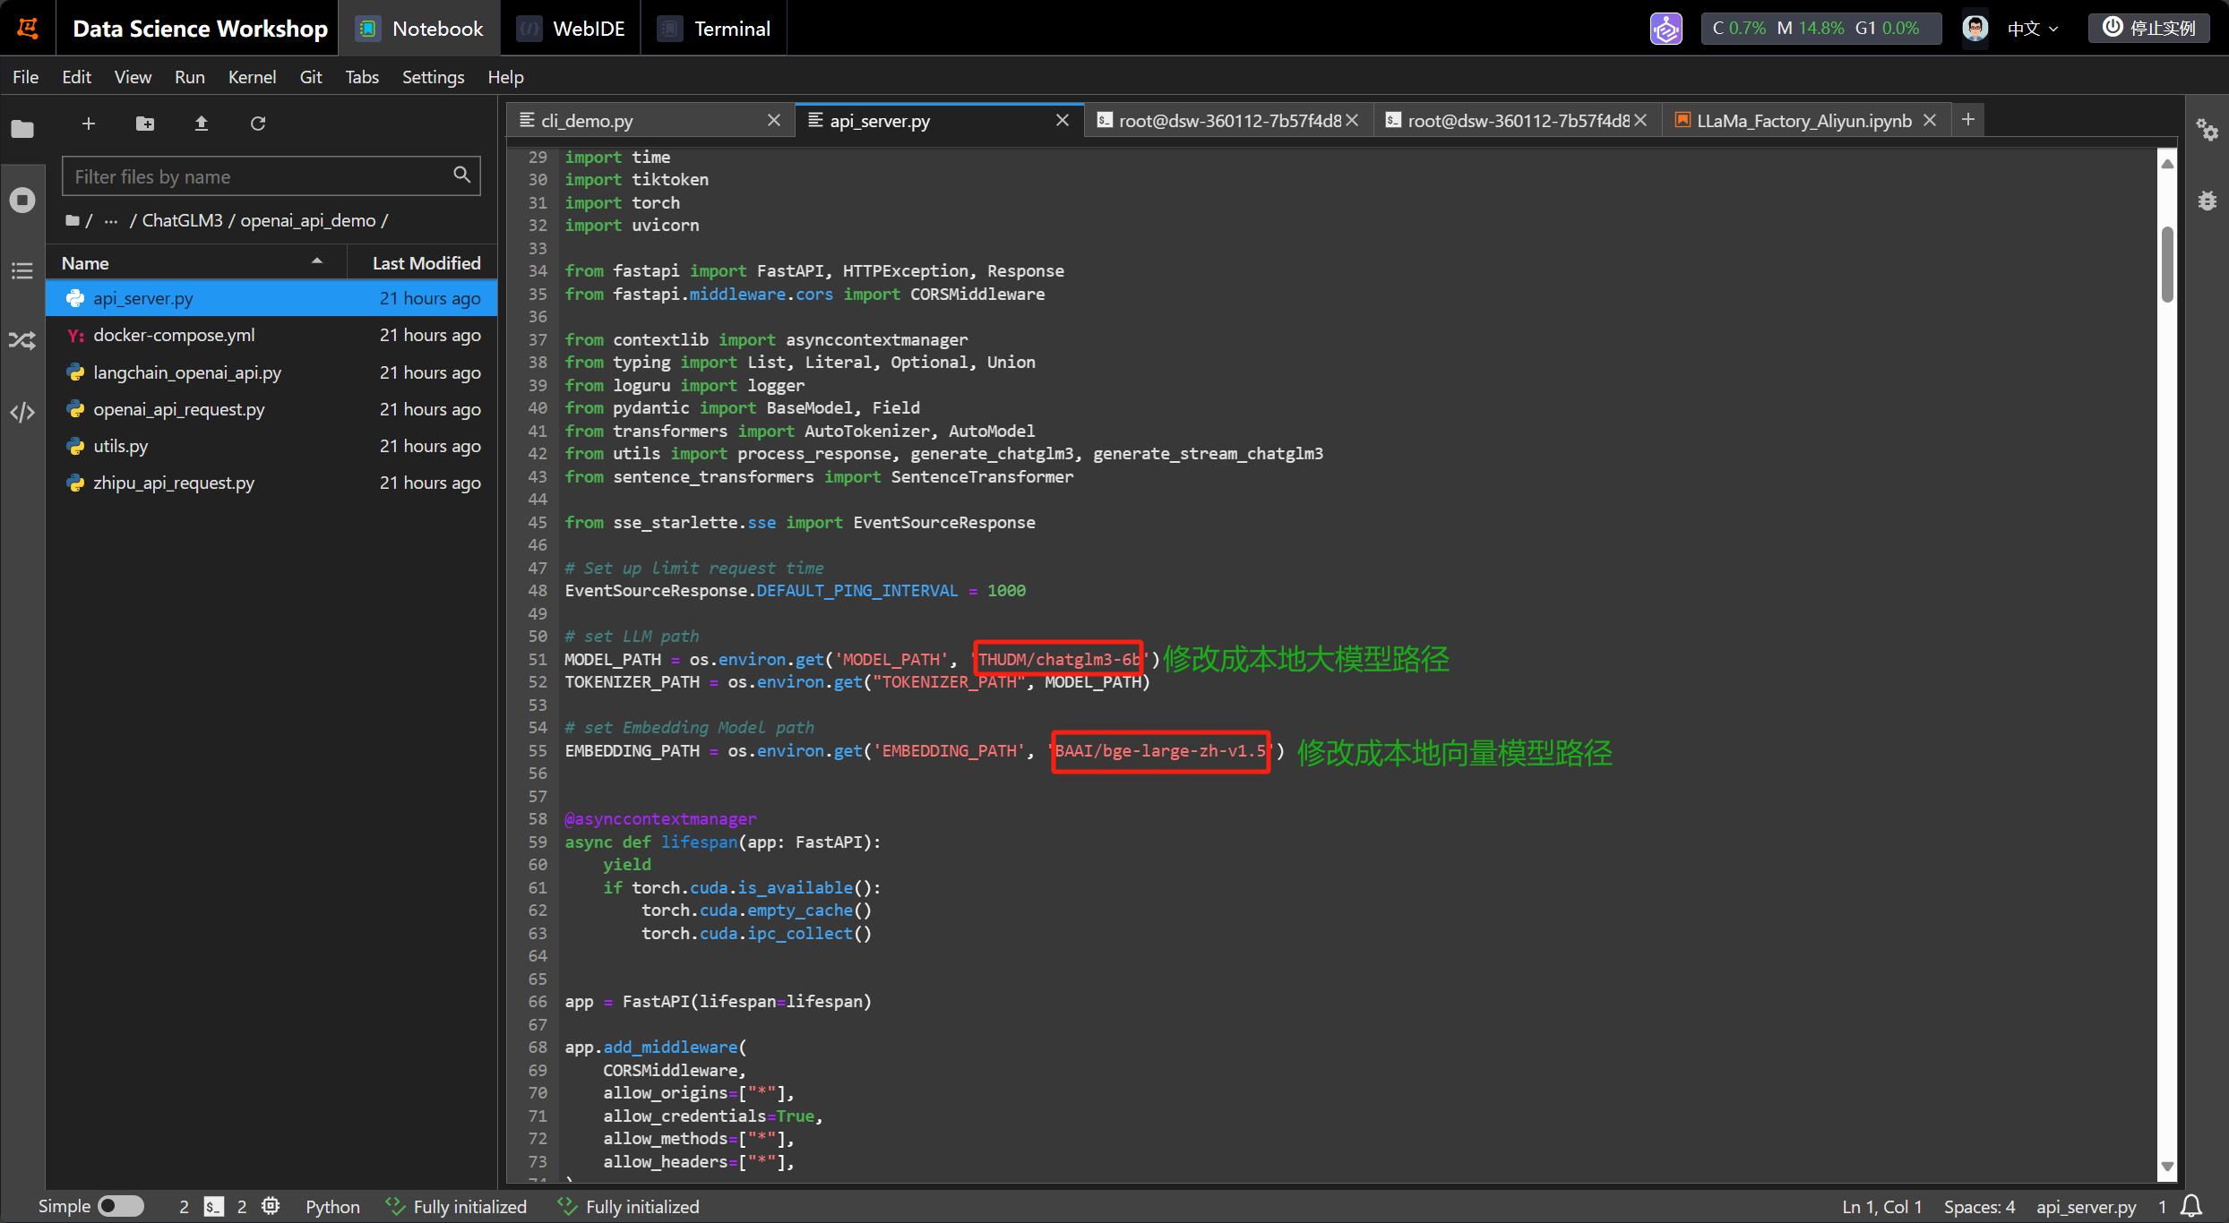The height and width of the screenshot is (1223, 2229).
Task: Click the openai_api_demo breadcrumb link
Action: point(308,220)
